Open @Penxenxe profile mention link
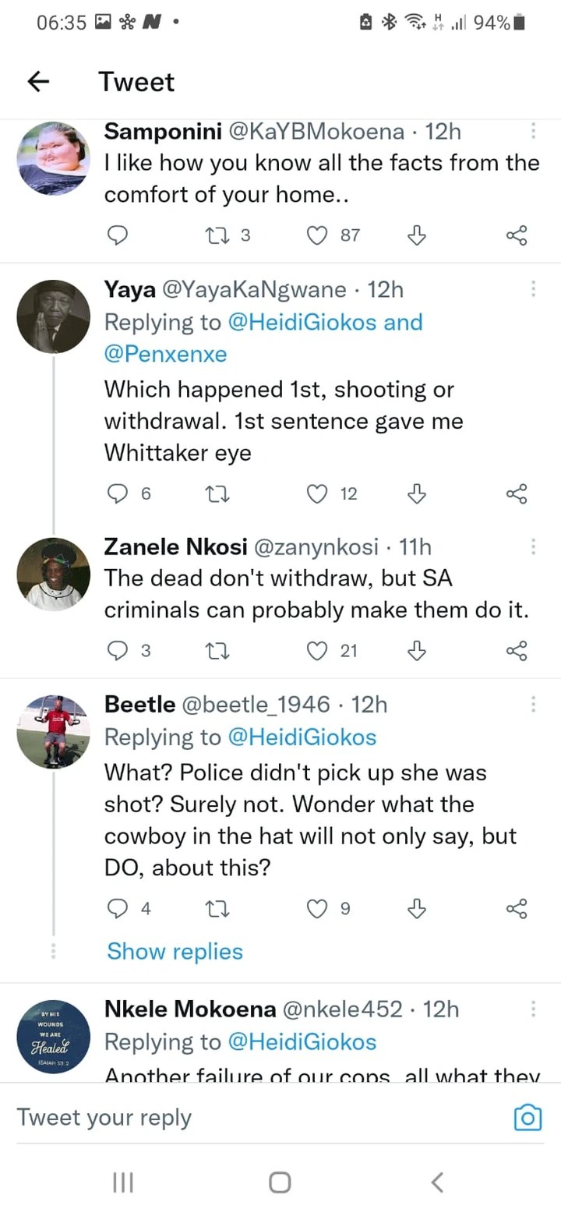Image resolution: width=561 pixels, height=1216 pixels. point(165,355)
